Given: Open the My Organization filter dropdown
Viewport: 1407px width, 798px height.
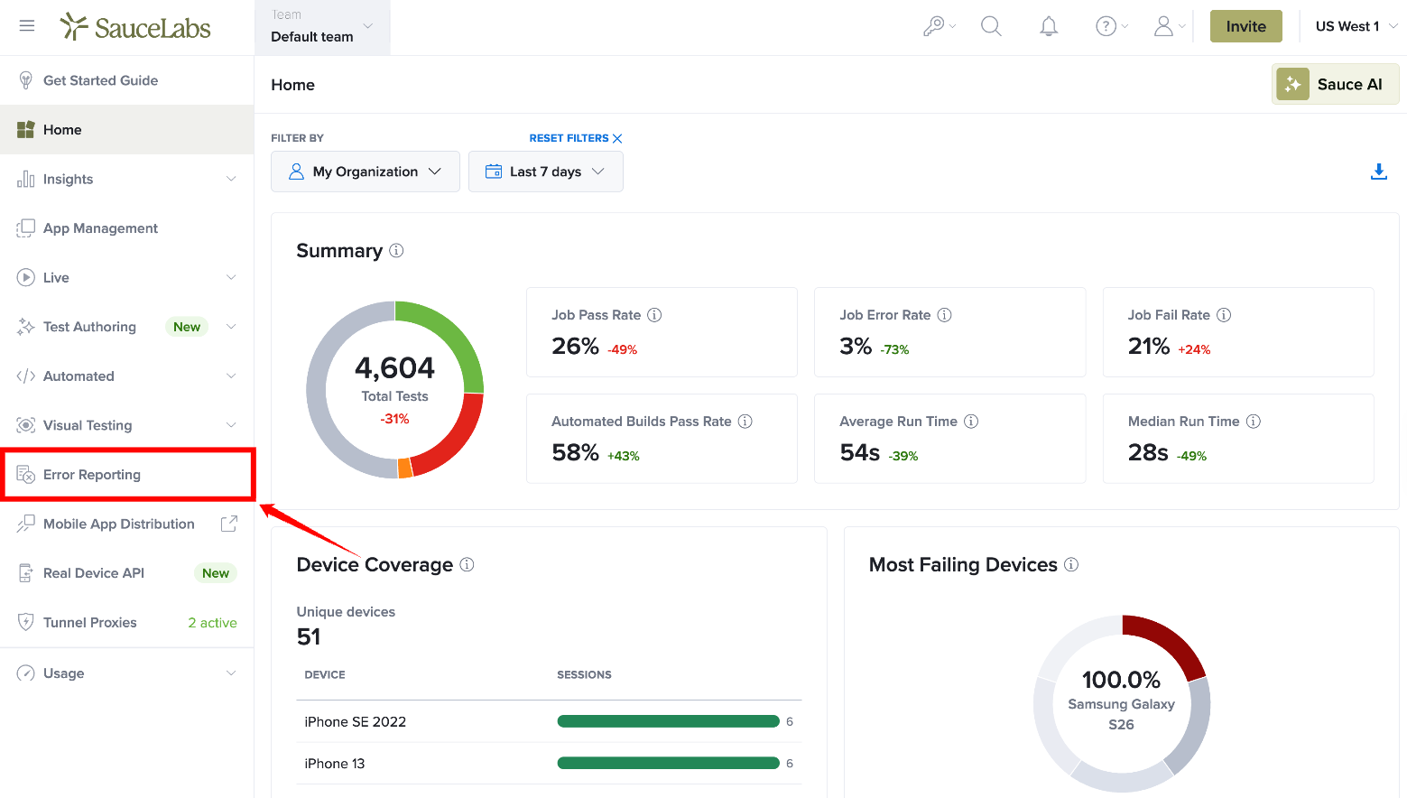Looking at the screenshot, I should [x=366, y=172].
